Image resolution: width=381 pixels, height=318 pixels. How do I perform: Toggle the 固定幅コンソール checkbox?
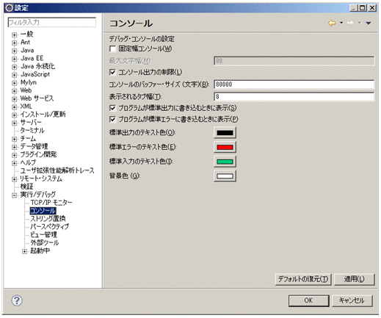[112, 49]
